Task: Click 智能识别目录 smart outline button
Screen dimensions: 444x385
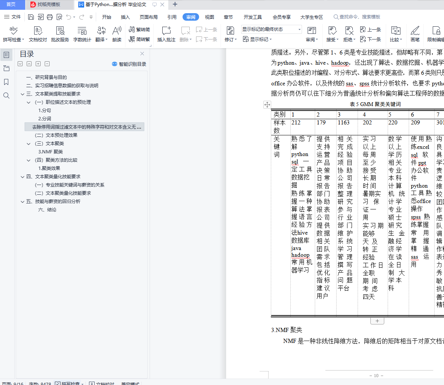Action: pyautogui.click(x=129, y=64)
